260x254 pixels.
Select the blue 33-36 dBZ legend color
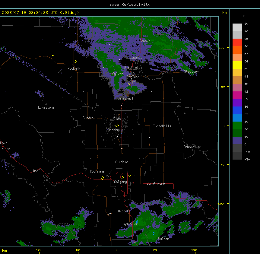point(237,110)
